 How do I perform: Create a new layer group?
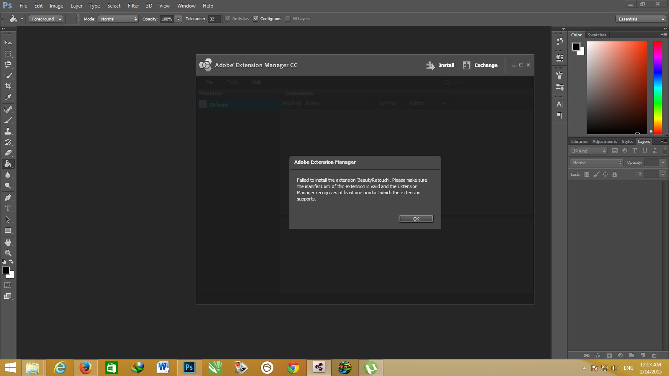(x=632, y=356)
